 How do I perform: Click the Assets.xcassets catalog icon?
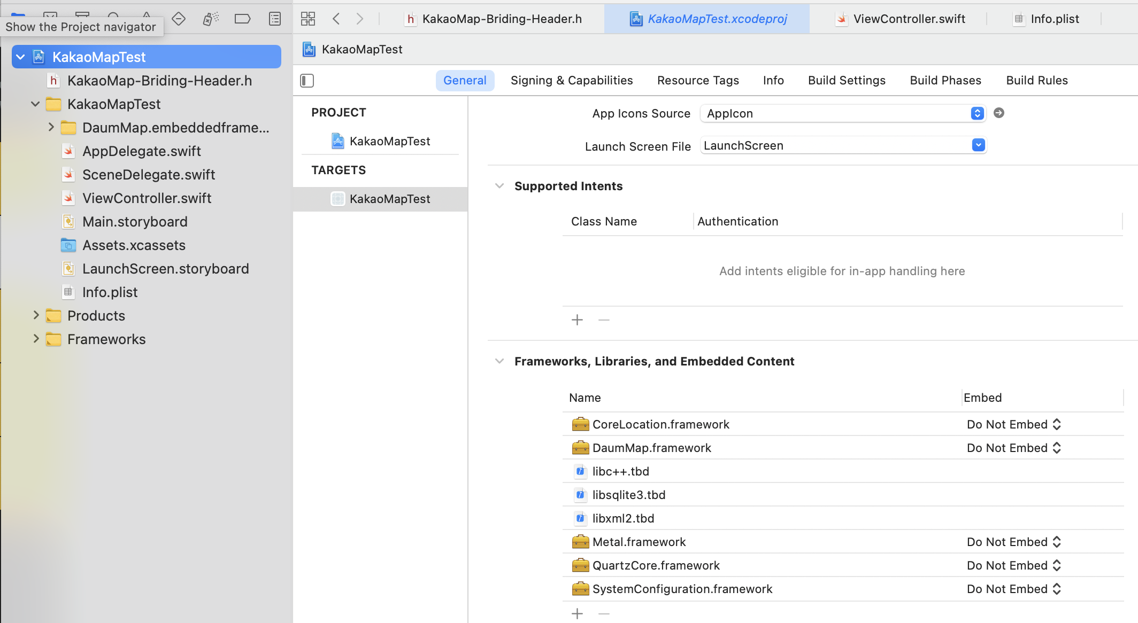[68, 245]
